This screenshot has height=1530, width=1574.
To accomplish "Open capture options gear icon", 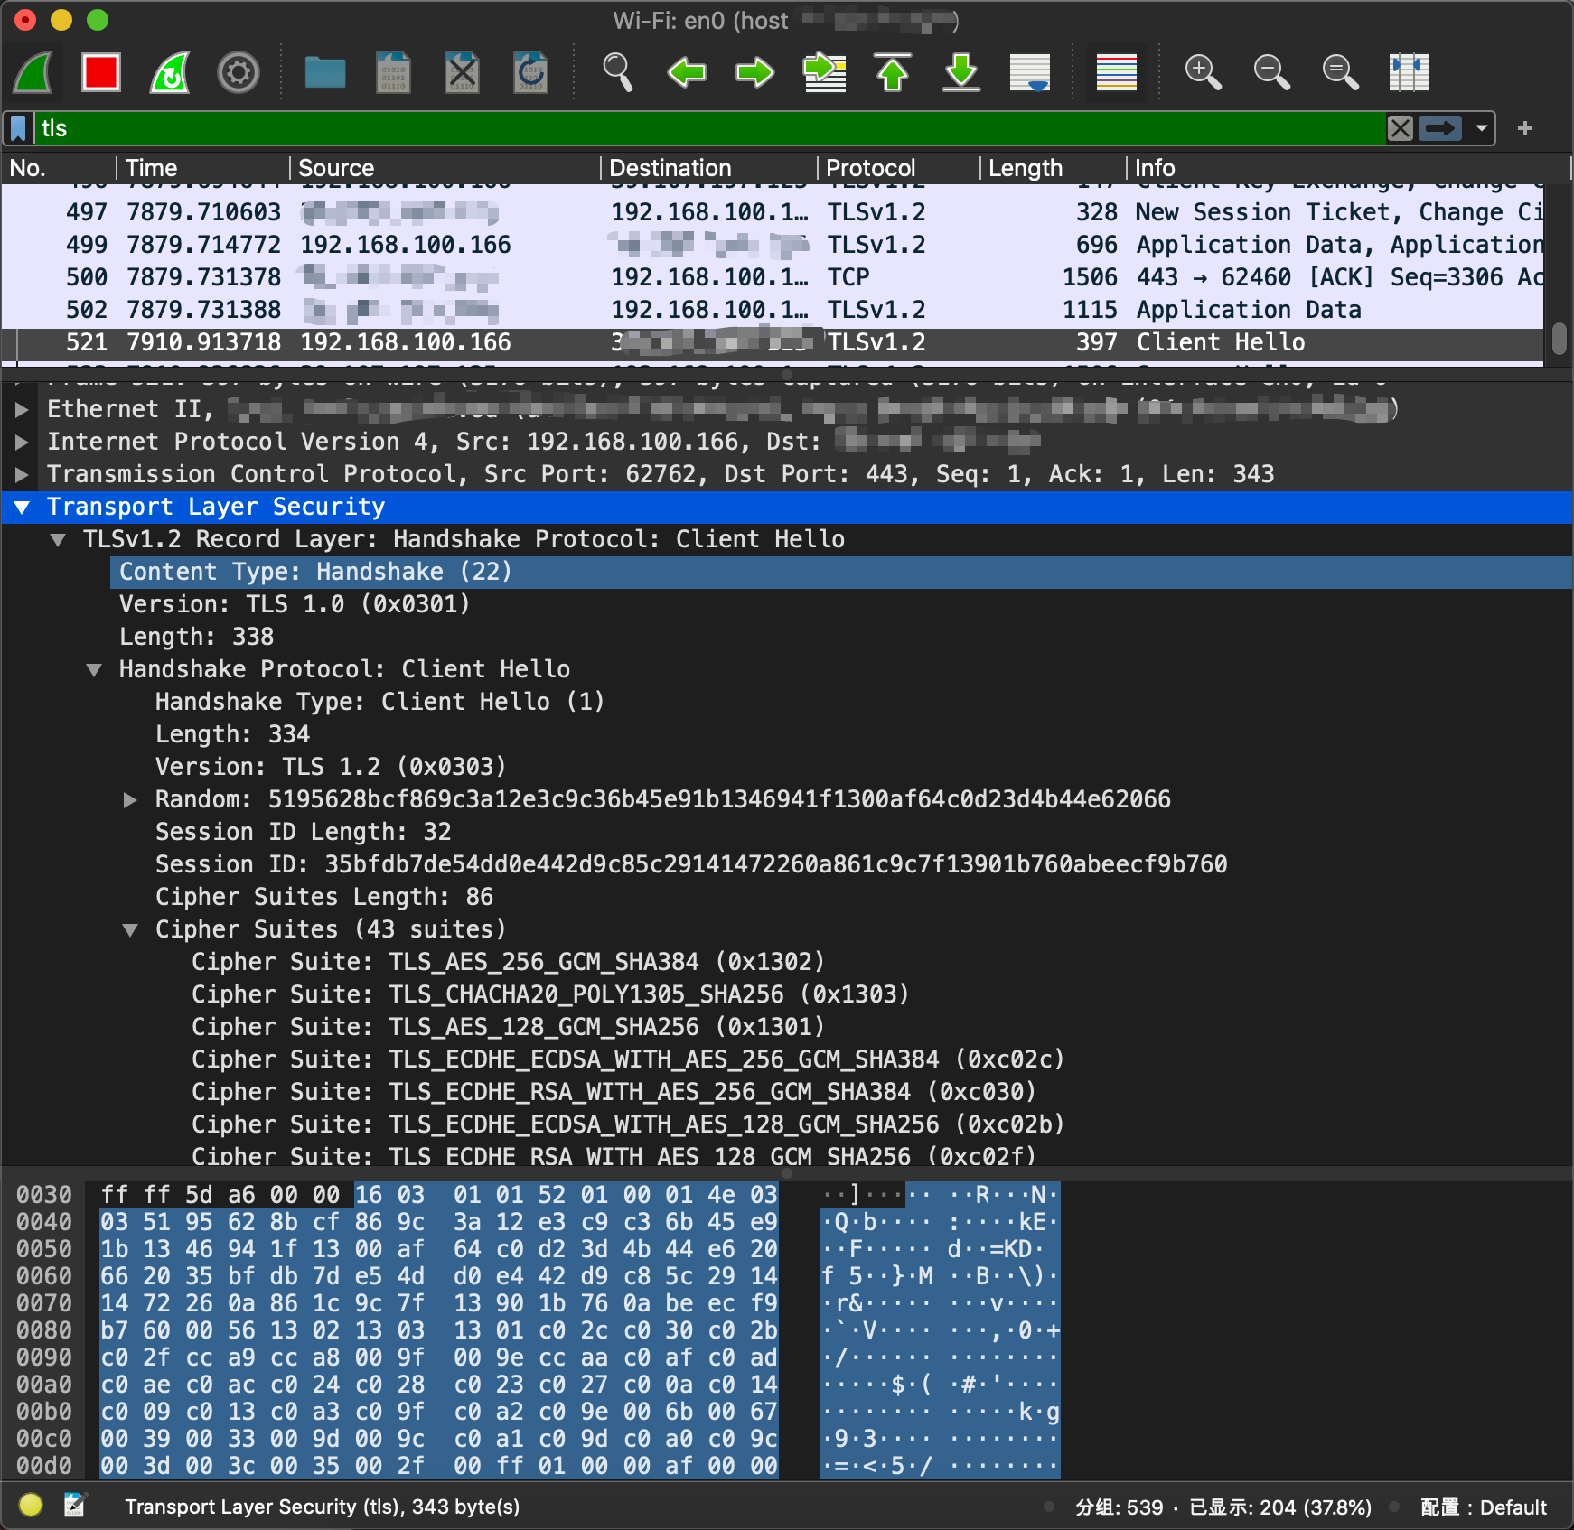I will 239,72.
